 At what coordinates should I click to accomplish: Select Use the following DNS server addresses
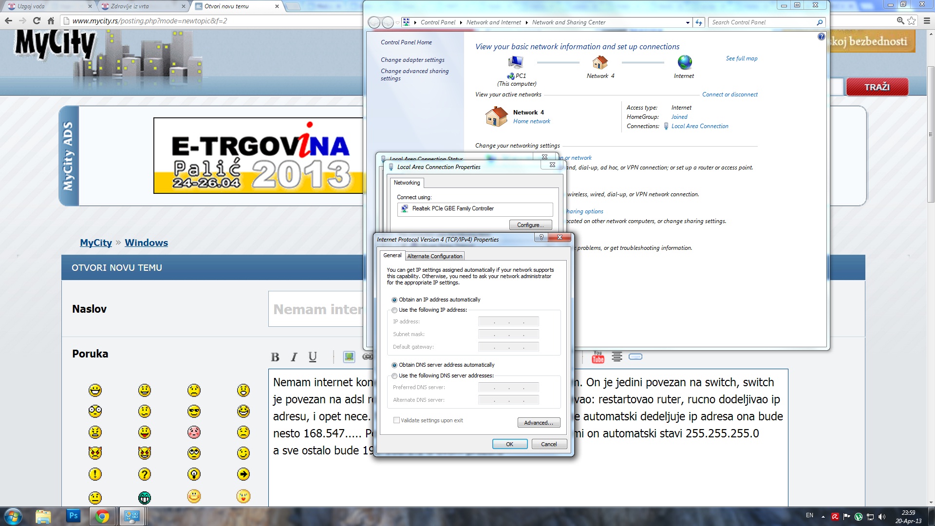pyautogui.click(x=394, y=376)
